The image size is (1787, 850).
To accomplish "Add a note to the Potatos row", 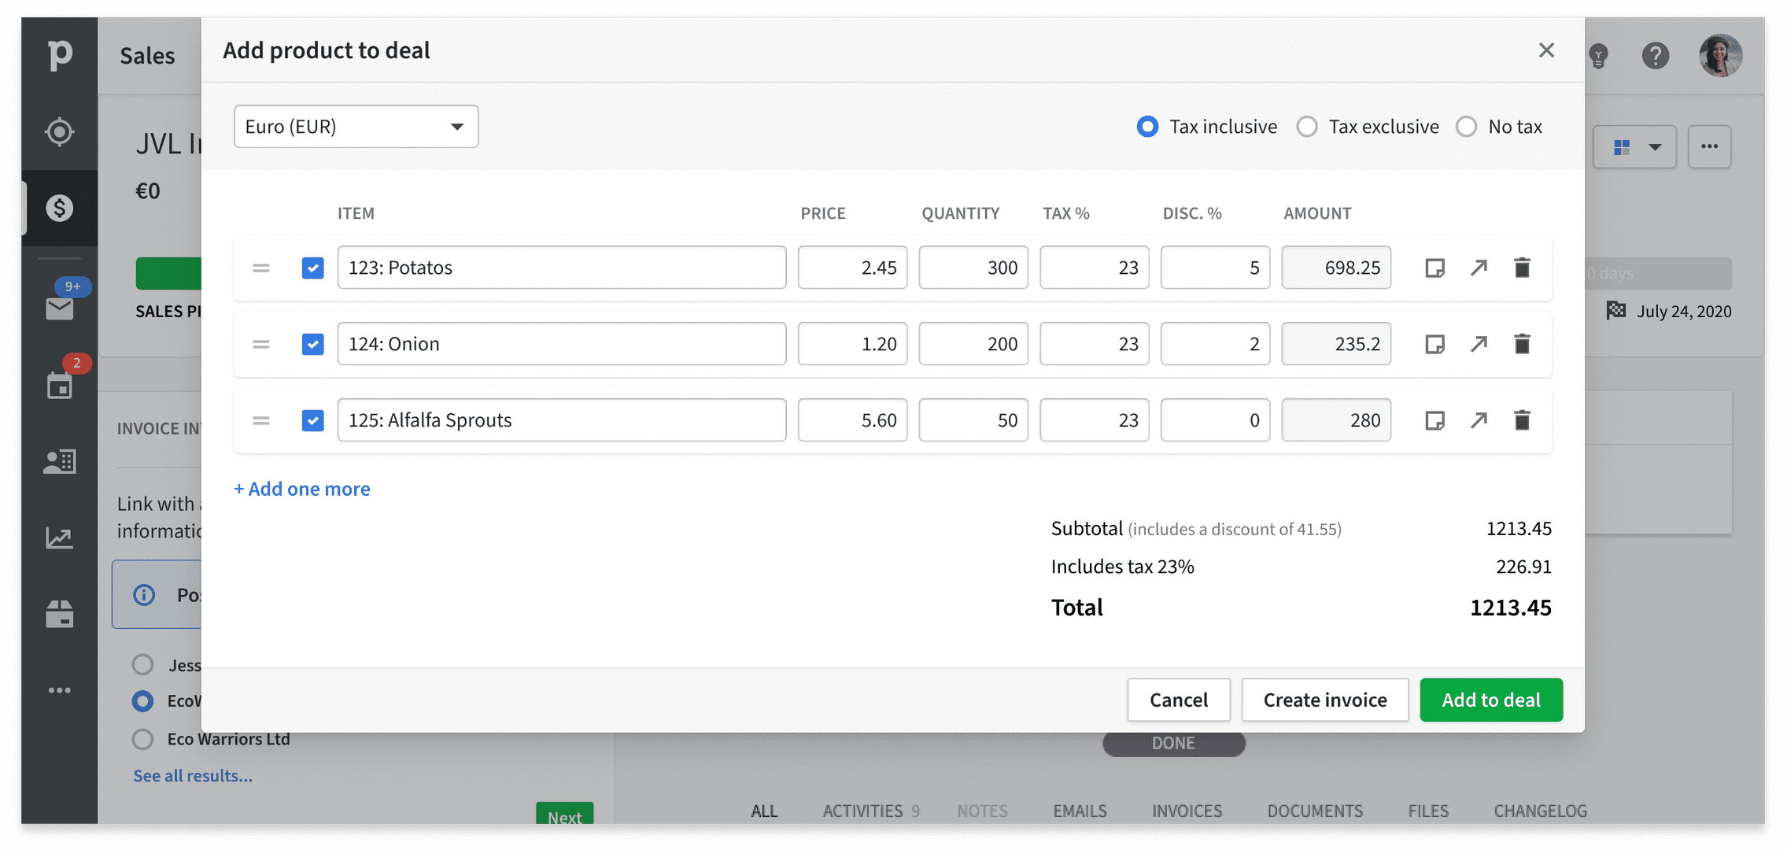I will 1435,268.
